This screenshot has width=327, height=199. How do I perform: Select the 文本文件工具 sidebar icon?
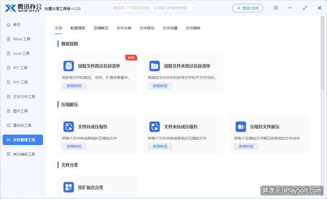pos(9,97)
